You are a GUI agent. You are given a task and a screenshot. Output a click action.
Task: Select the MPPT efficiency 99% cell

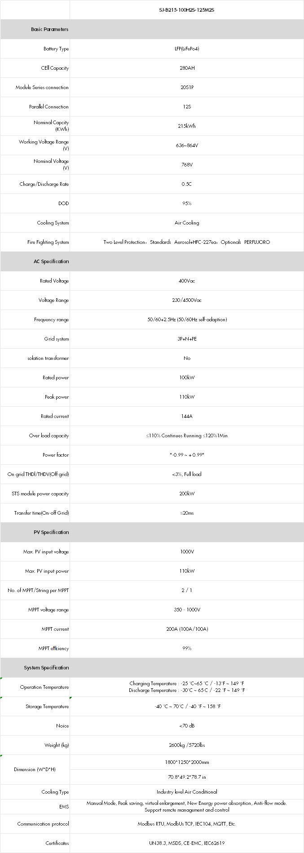[x=187, y=648]
